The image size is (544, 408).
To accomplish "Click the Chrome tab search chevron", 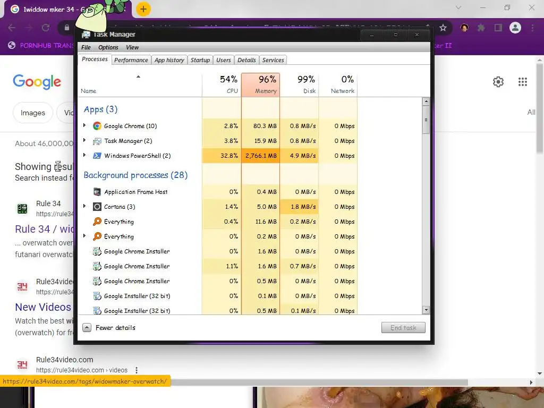I will point(458,7).
